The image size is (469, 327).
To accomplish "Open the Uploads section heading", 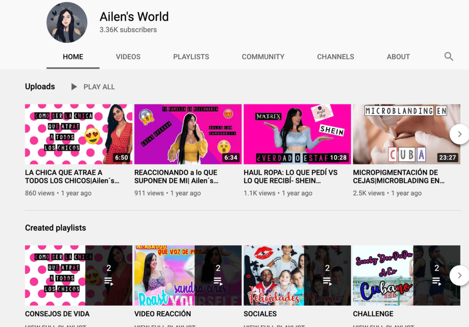I will 40,86.
